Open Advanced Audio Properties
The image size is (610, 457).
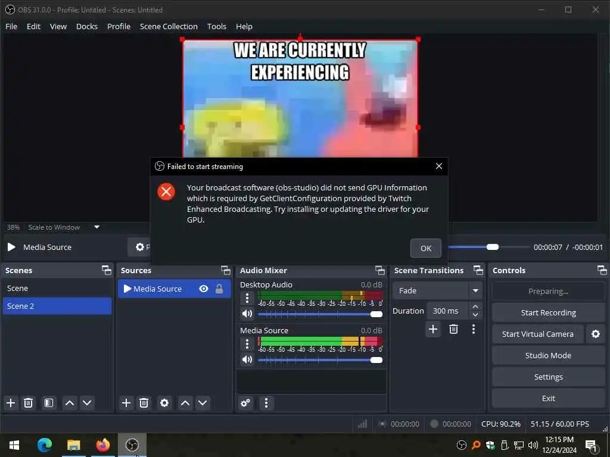[x=245, y=403]
